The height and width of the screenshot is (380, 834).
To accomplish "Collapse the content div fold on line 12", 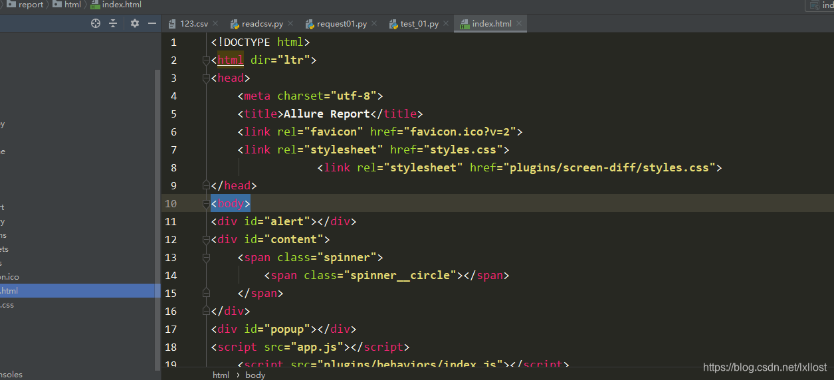I will pos(206,239).
